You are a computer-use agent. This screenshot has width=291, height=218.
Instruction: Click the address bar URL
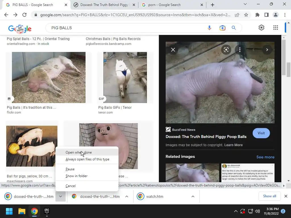click(x=135, y=15)
